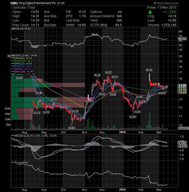Click the magenta EMA(100) line swatch
Viewport: 189px width, 192px height.
[x=13, y=72]
